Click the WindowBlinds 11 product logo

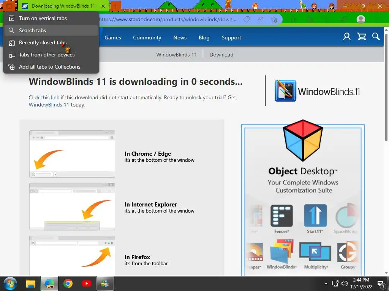(317, 91)
